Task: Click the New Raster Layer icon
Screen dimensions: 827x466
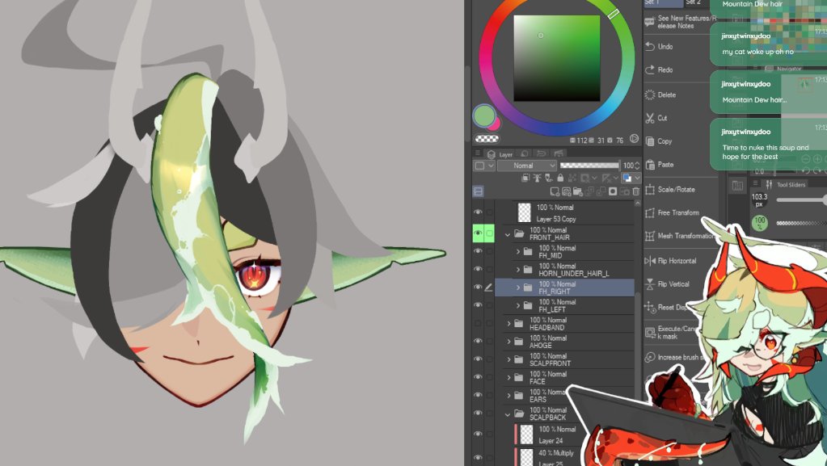Action: click(x=555, y=191)
